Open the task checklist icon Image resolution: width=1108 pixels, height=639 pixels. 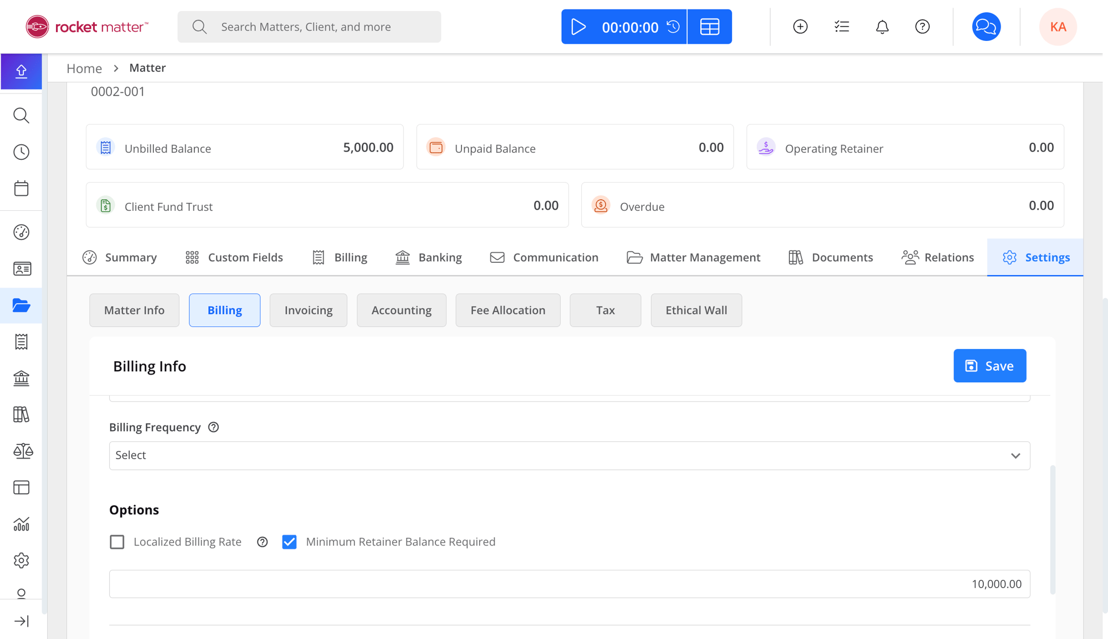[842, 27]
